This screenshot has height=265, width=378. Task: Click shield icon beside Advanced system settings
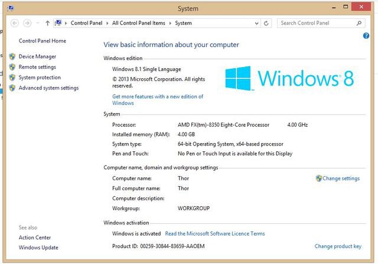pos(12,88)
